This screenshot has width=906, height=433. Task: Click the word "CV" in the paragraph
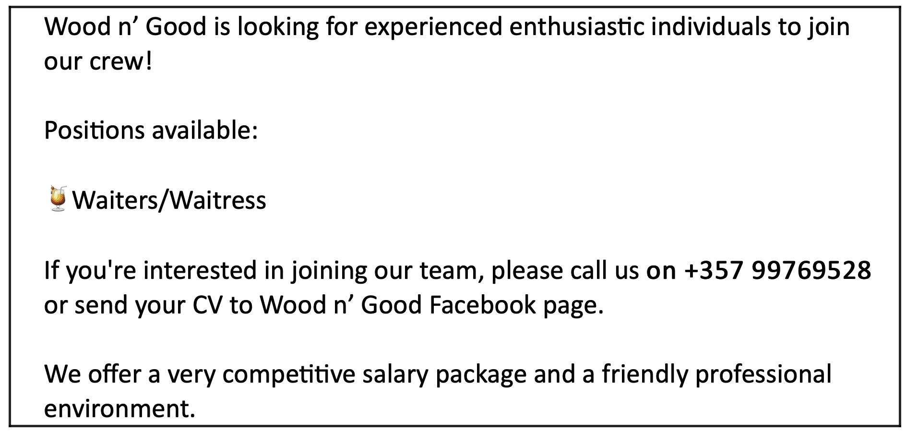(x=207, y=305)
